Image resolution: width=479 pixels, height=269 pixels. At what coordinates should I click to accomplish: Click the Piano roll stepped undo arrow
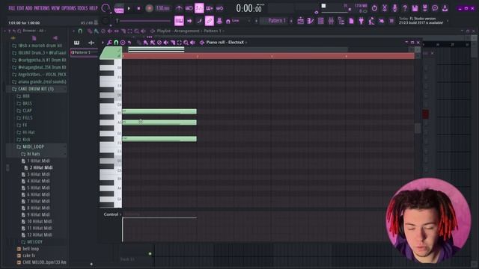tap(129, 43)
